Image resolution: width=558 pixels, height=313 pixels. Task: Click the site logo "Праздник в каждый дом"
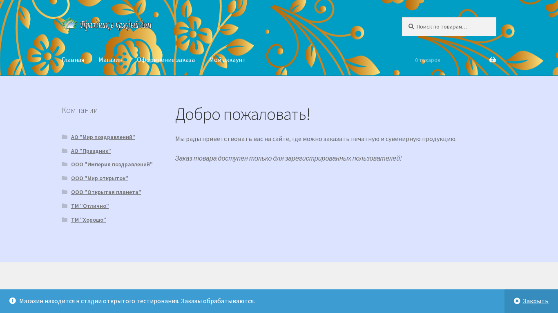coord(107,25)
